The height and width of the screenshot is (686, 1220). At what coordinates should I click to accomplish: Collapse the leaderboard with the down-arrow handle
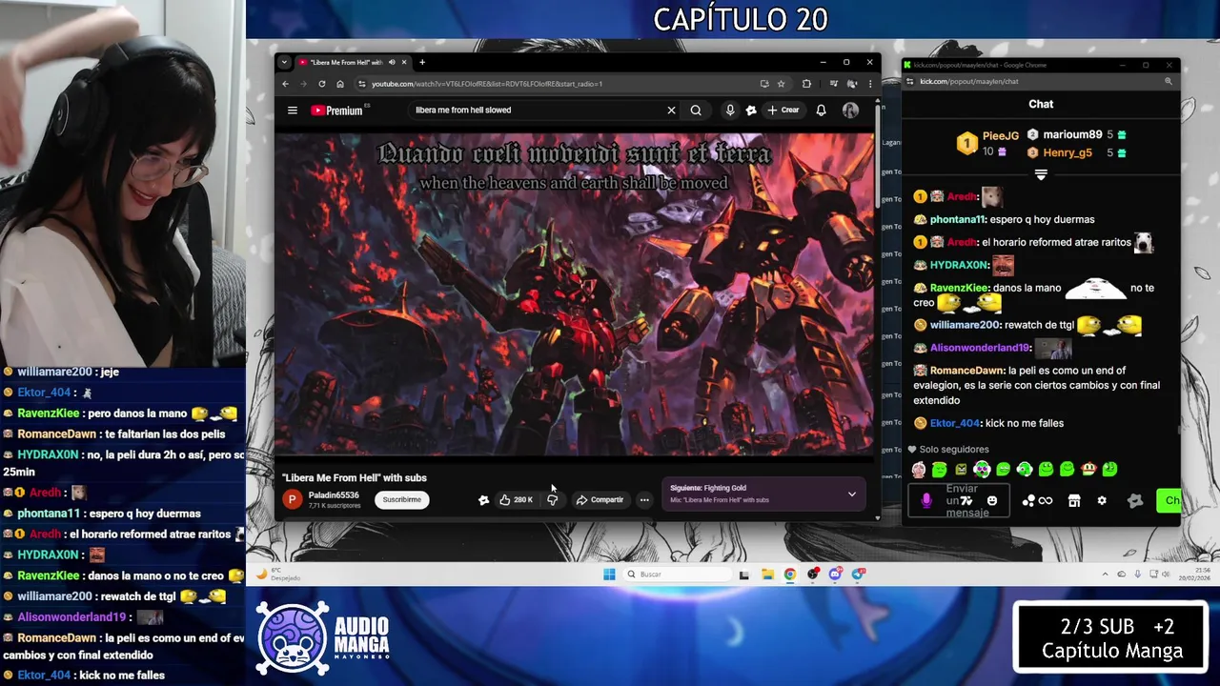point(1041,174)
